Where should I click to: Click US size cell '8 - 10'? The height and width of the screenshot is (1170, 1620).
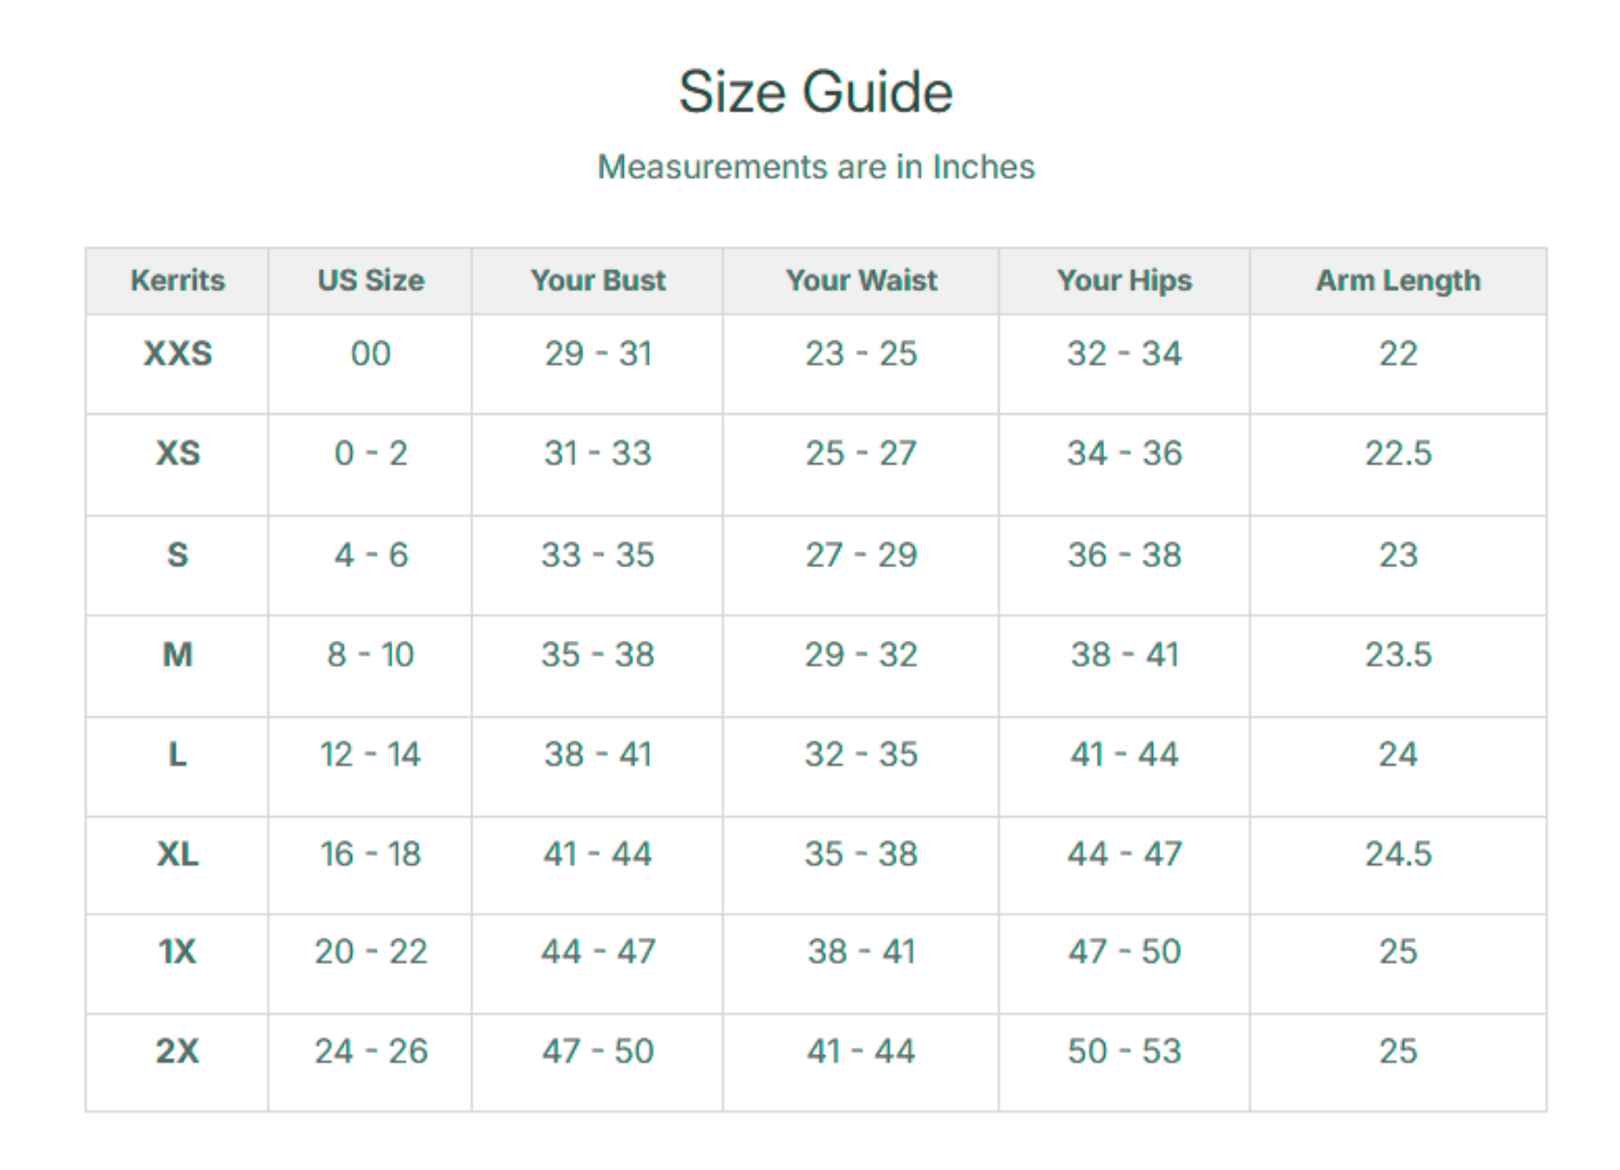click(370, 654)
